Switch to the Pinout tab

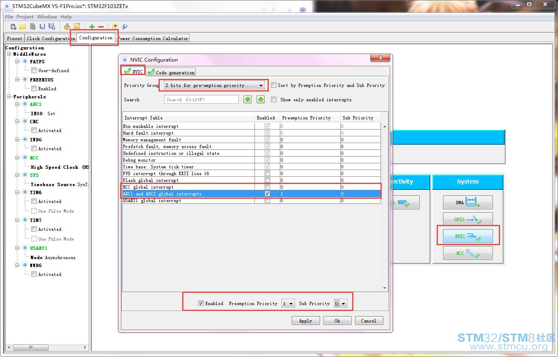coord(15,38)
